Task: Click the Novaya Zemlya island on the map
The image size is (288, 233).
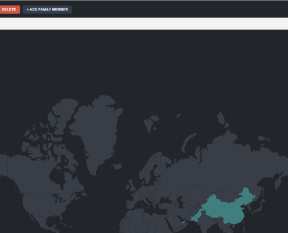Action: [x=188, y=142]
